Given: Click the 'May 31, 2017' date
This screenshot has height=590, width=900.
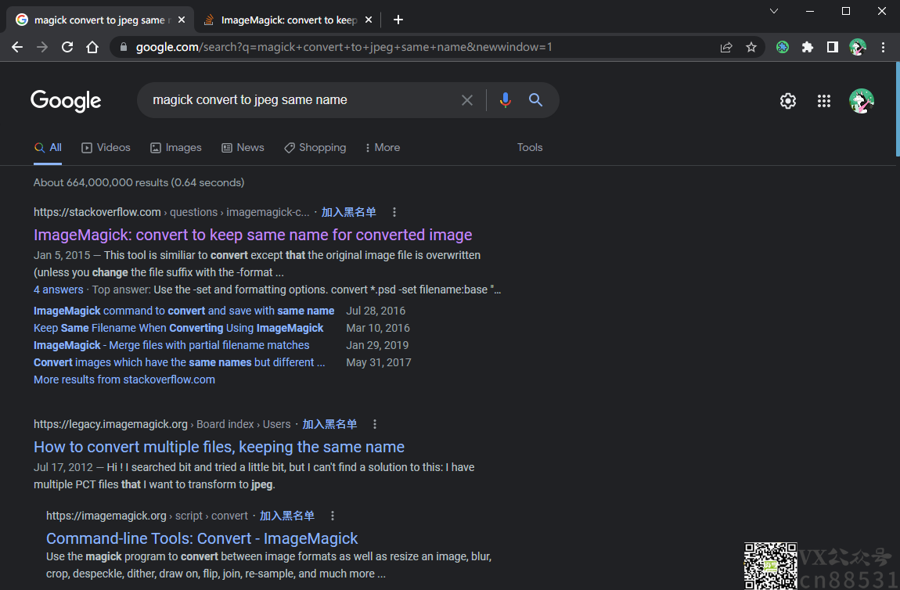Looking at the screenshot, I should click(x=379, y=363).
